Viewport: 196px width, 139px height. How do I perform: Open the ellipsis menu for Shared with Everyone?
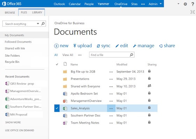pyautogui.click(x=111, y=87)
